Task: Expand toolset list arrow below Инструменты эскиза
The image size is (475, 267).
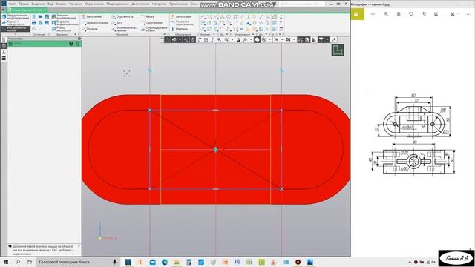Action: pos(16,34)
